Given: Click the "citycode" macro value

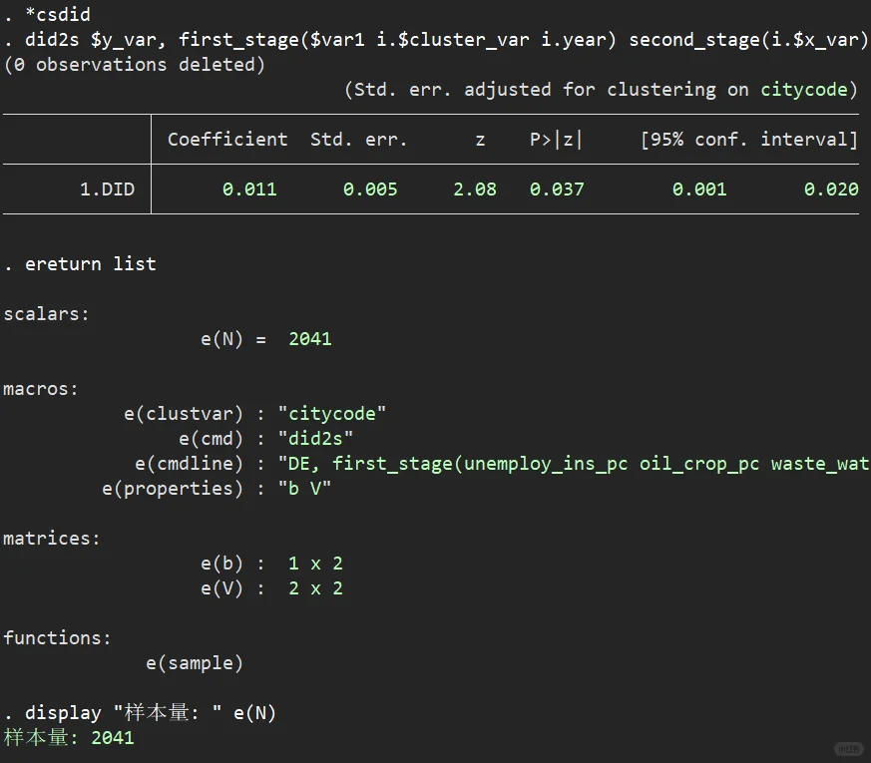Looking at the screenshot, I should click(331, 414).
